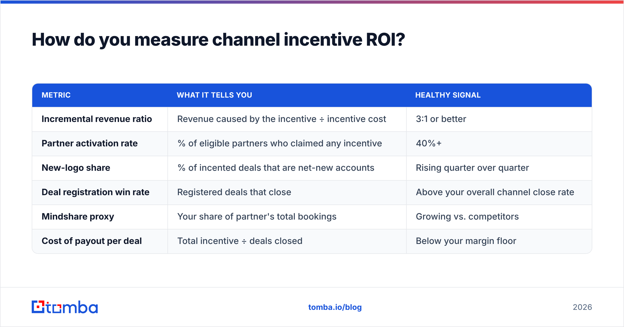
Task: Click 'Revenue caused by the incentive ÷ incentive cost'
Action: tap(282, 119)
